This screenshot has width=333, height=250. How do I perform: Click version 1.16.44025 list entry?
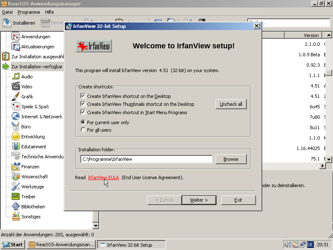308,148
